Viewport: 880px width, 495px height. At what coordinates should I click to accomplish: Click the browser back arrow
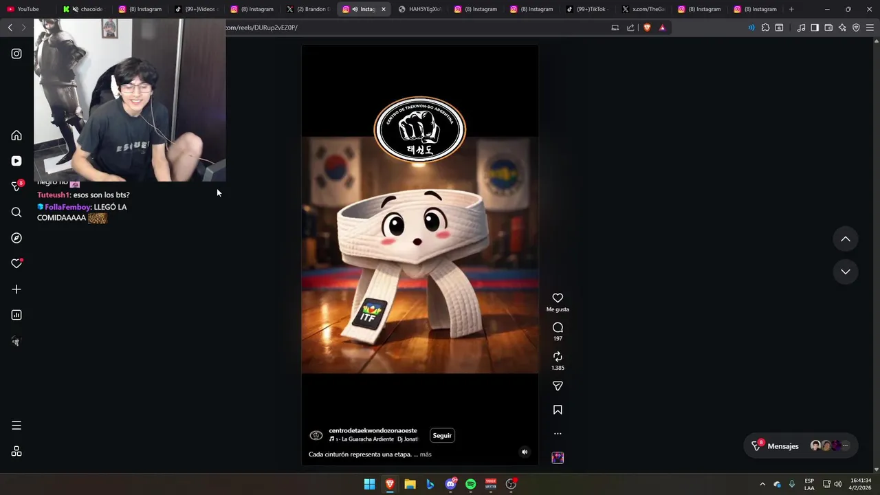click(x=10, y=27)
